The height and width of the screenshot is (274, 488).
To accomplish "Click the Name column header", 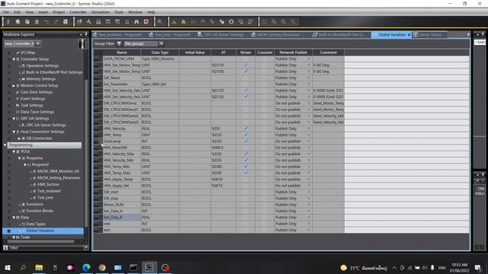I will 122,53.
